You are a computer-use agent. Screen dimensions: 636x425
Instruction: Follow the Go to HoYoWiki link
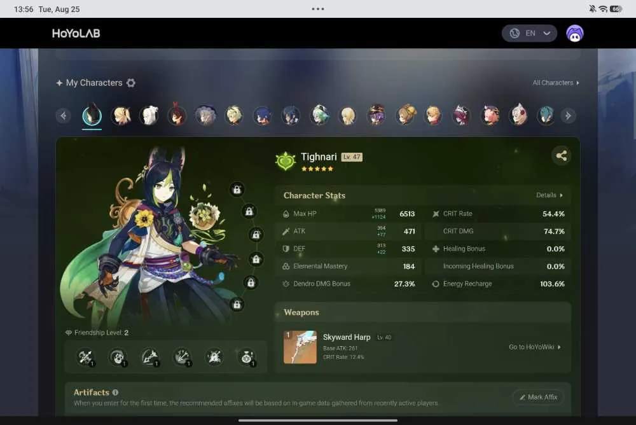(535, 347)
